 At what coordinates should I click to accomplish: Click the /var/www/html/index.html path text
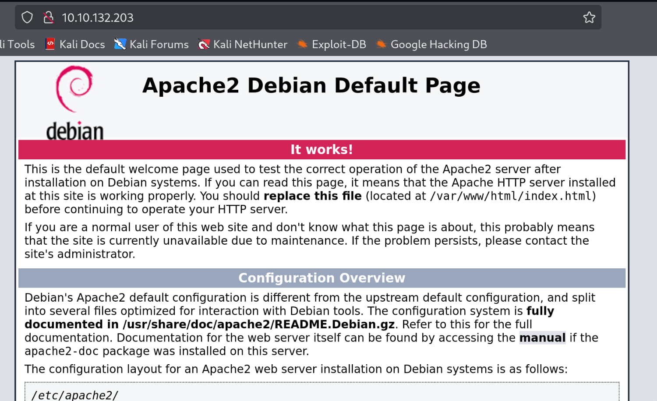point(511,196)
